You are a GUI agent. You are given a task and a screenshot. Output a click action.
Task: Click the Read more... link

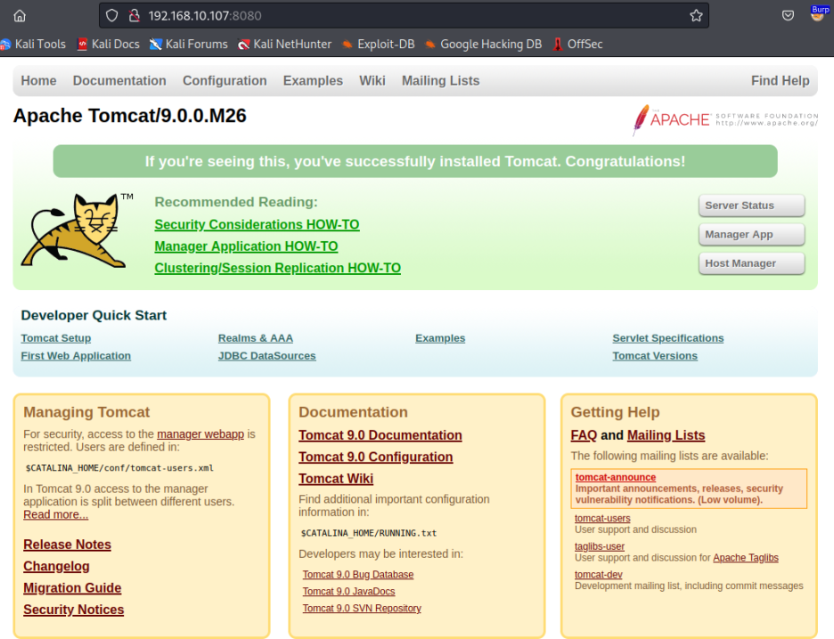click(x=56, y=514)
